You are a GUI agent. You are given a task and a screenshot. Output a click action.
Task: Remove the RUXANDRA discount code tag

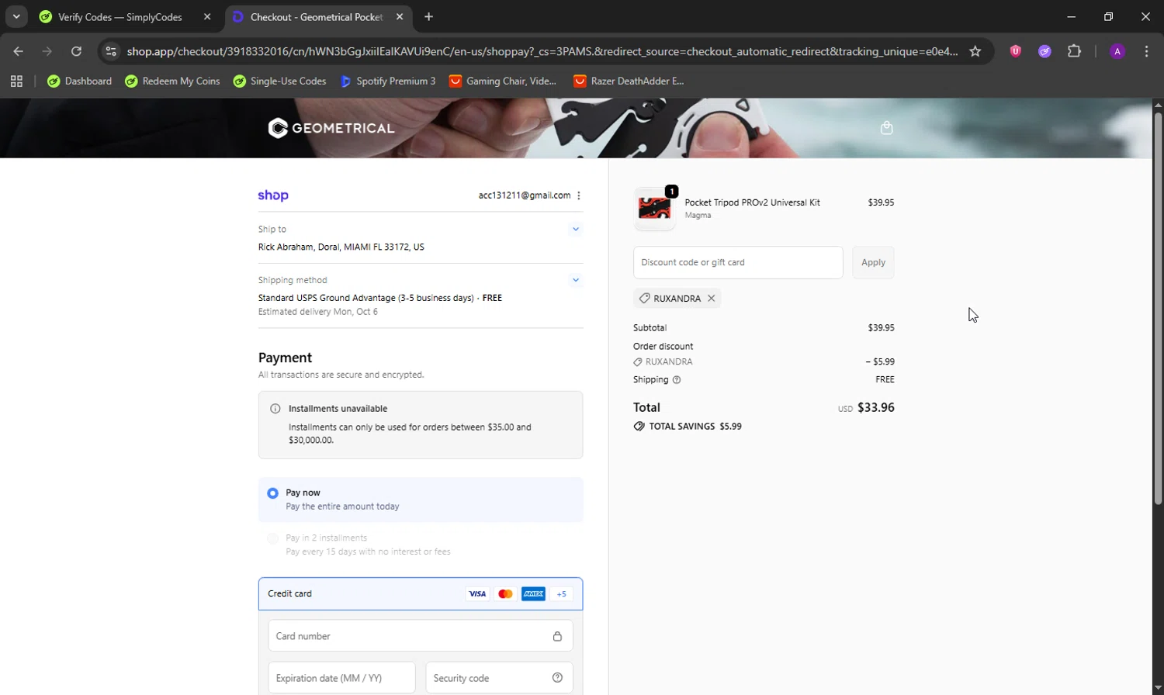pyautogui.click(x=711, y=299)
